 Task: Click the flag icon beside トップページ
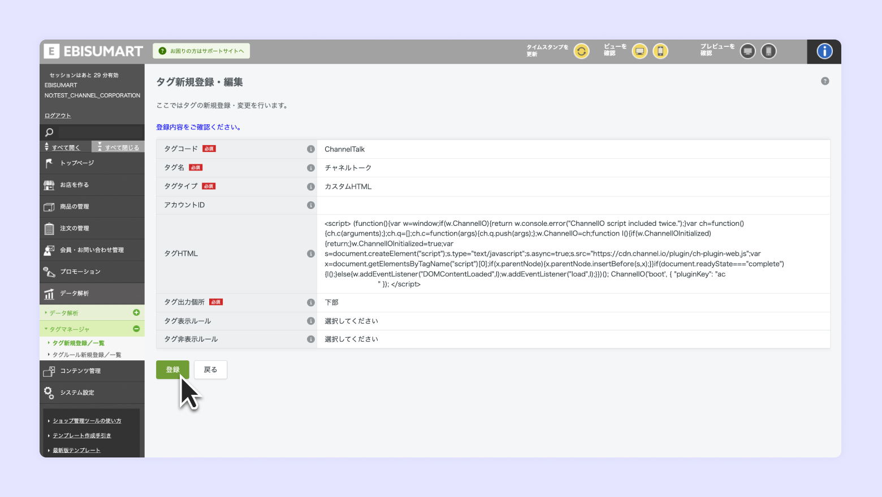49,163
